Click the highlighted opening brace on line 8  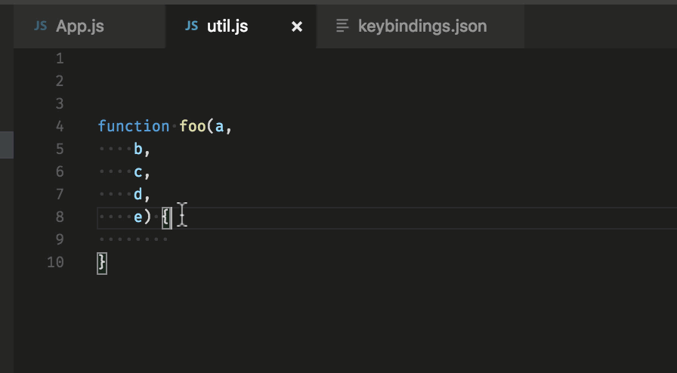tap(166, 217)
